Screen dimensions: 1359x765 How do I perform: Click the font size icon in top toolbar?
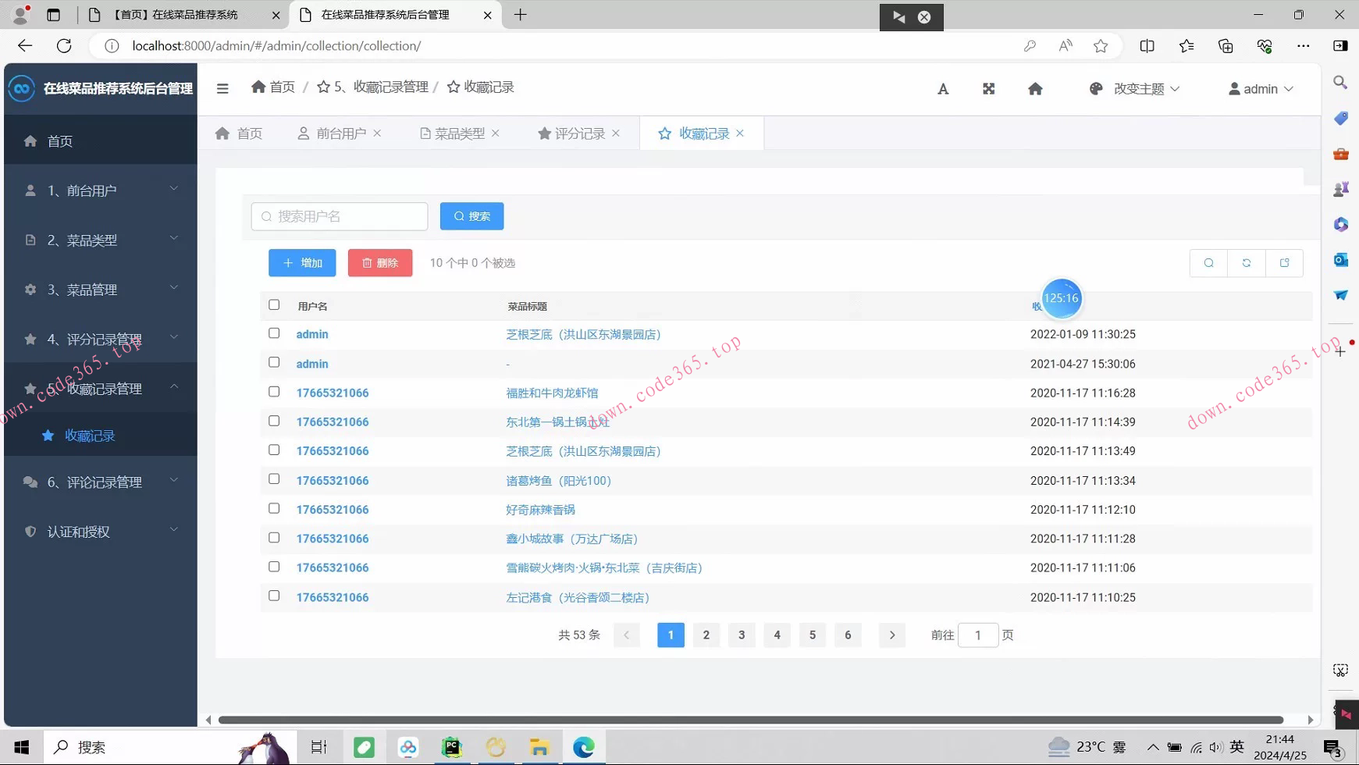click(942, 88)
